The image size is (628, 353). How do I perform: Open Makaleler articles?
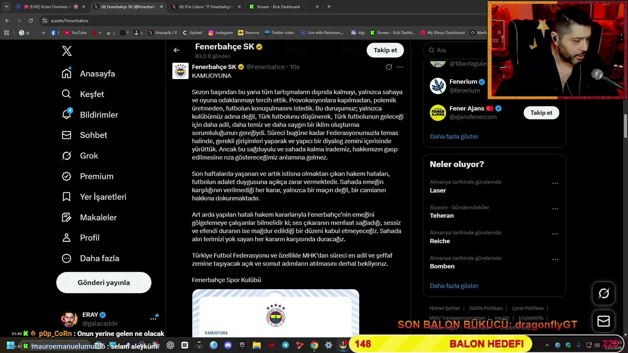coord(89,218)
